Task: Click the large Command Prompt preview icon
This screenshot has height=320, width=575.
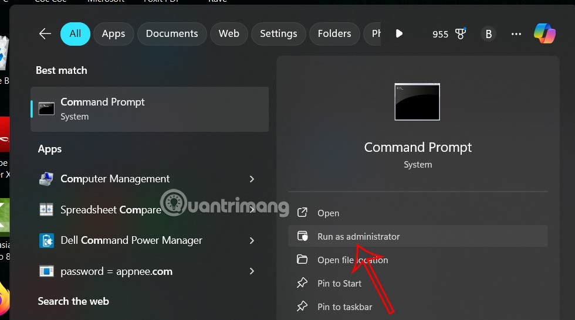Action: pyautogui.click(x=417, y=102)
